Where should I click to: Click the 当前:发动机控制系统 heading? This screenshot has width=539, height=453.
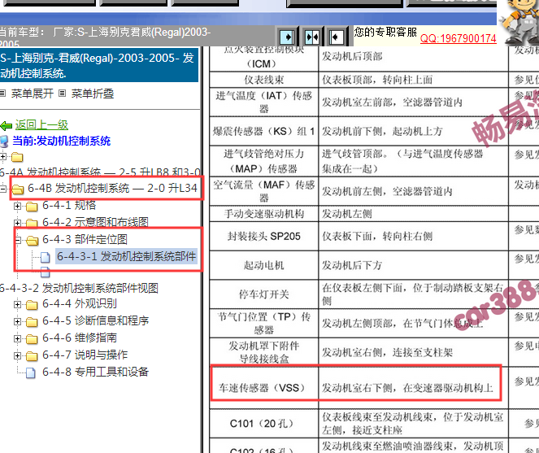tap(61, 141)
